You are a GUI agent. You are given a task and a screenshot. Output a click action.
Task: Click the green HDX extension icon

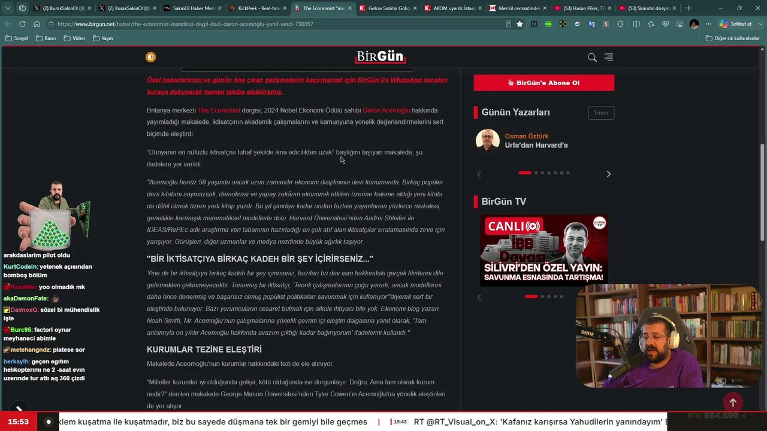(548, 24)
